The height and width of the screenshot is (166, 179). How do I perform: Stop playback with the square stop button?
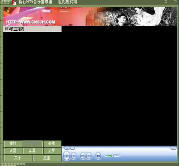[74, 156]
